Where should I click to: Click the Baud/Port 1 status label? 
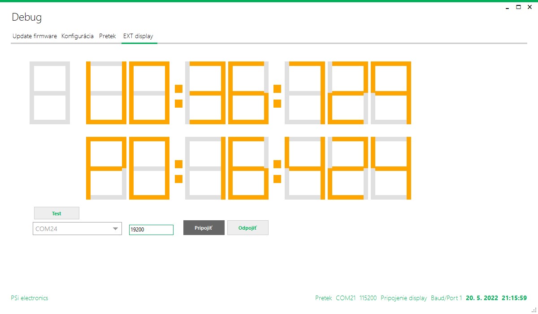[446, 298]
